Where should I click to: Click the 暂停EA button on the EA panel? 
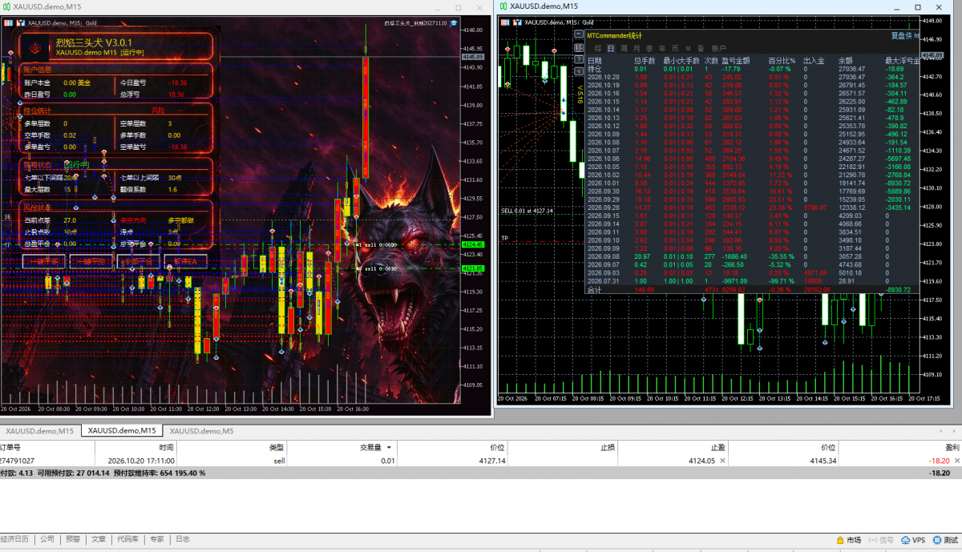point(186,261)
